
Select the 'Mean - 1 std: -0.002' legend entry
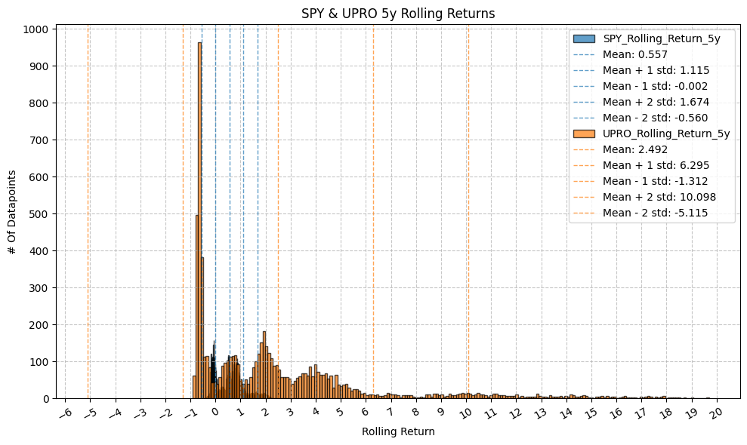[x=656, y=86]
